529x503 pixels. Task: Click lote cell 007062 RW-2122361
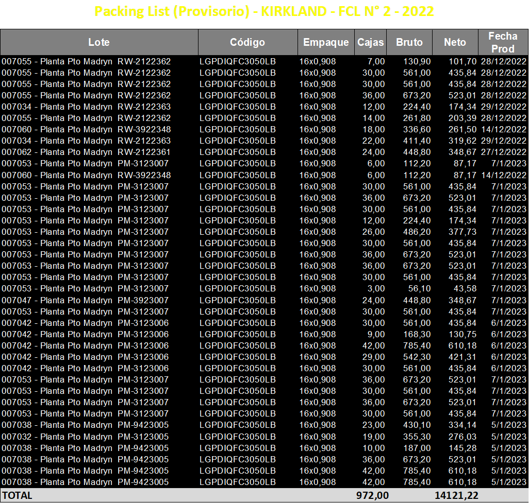tap(86, 152)
